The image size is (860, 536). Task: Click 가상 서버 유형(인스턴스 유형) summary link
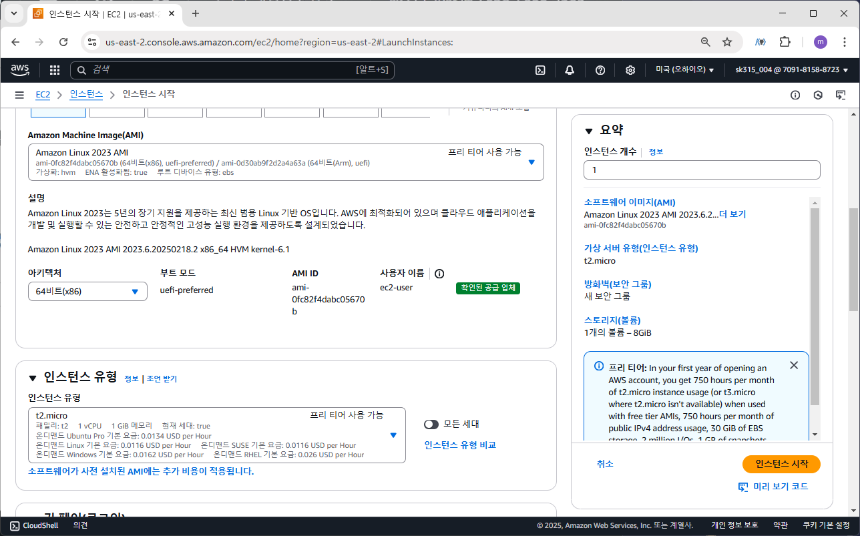pyautogui.click(x=641, y=248)
